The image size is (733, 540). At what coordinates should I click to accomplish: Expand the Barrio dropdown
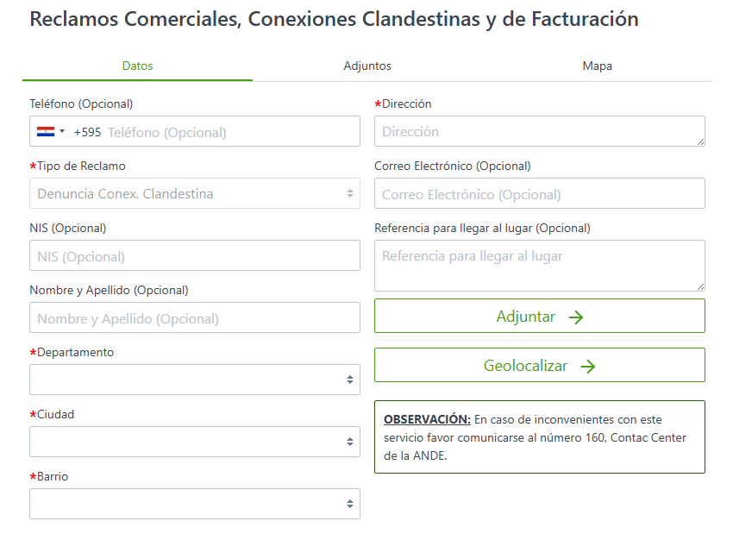(194, 504)
